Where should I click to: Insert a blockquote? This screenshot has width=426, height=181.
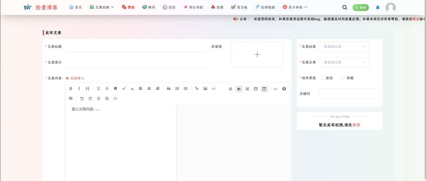[x=169, y=89]
